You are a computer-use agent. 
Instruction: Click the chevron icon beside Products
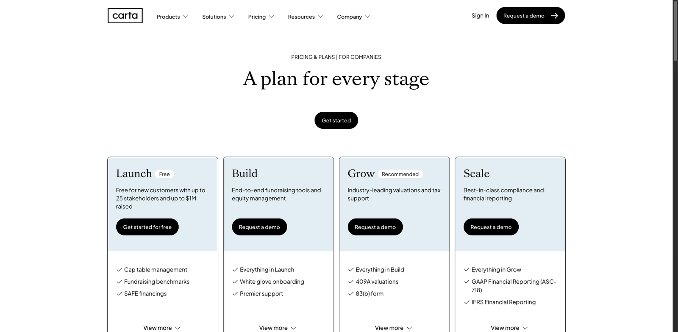(186, 17)
